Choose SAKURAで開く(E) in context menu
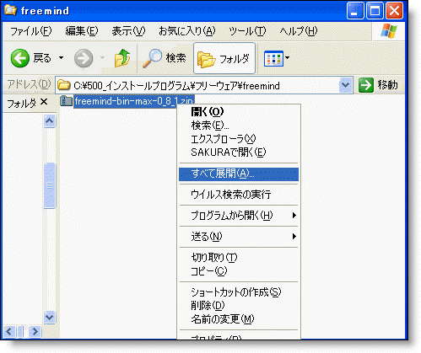Screen dimensions: 421x353 [239, 152]
